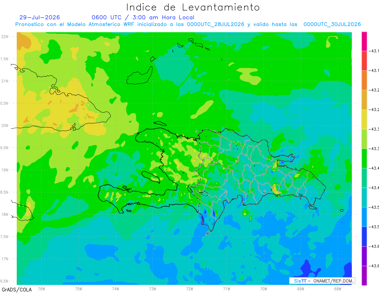Click the '68W' longitude label
The height and width of the screenshot is (293, 379).
[338, 289]
